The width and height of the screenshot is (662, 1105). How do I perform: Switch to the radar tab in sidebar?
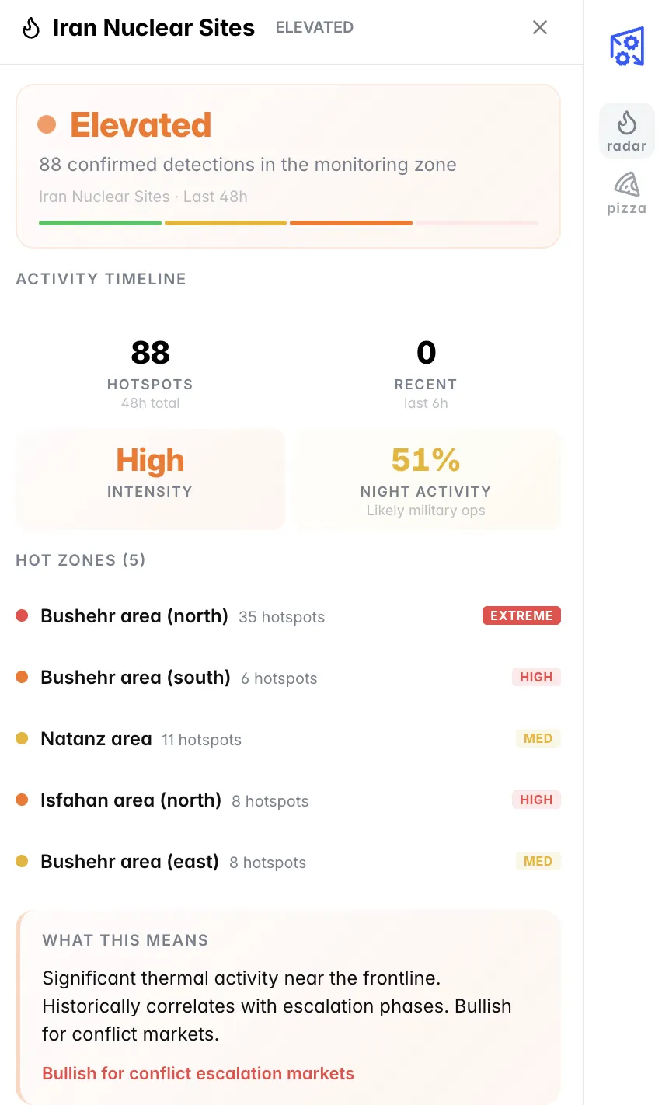tap(626, 130)
